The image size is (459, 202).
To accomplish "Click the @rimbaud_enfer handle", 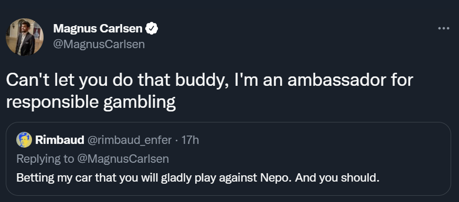I will click(x=129, y=140).
